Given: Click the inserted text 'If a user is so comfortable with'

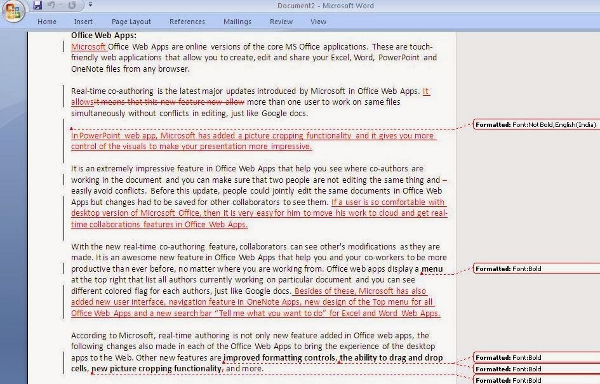Looking at the screenshot, I should (388, 202).
